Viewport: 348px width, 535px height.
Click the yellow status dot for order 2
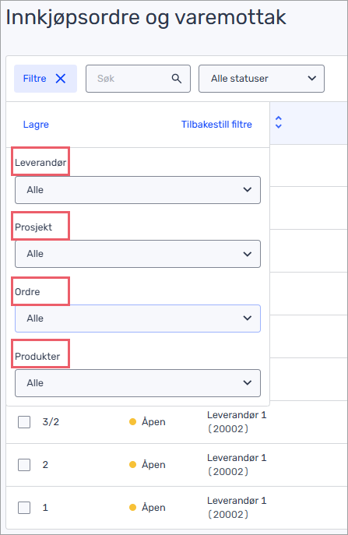(132, 465)
